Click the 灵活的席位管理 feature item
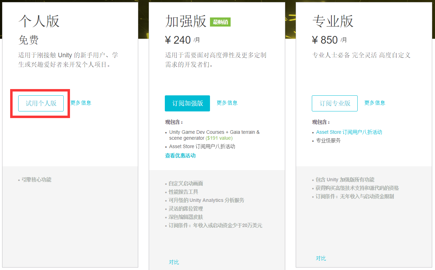 click(x=185, y=209)
